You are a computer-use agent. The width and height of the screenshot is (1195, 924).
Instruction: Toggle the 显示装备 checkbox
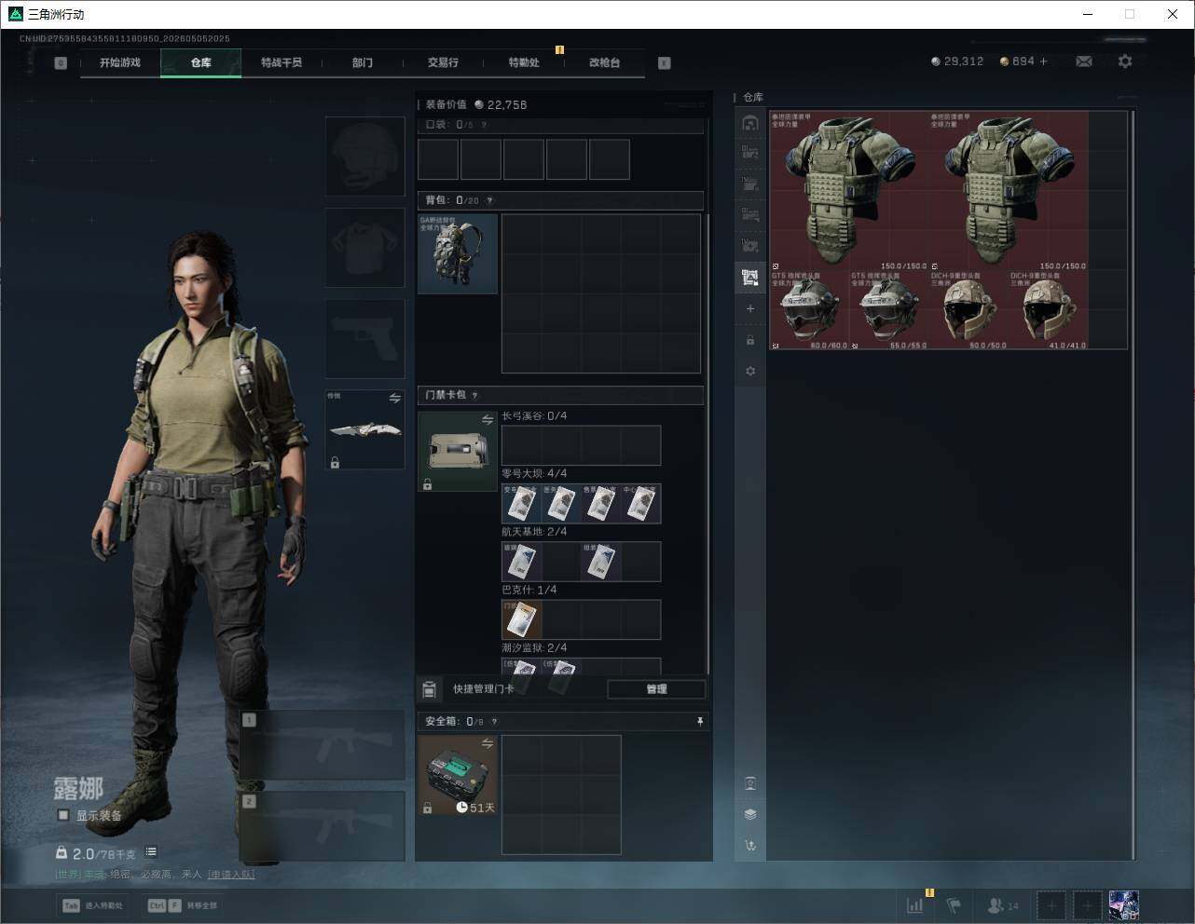(63, 815)
